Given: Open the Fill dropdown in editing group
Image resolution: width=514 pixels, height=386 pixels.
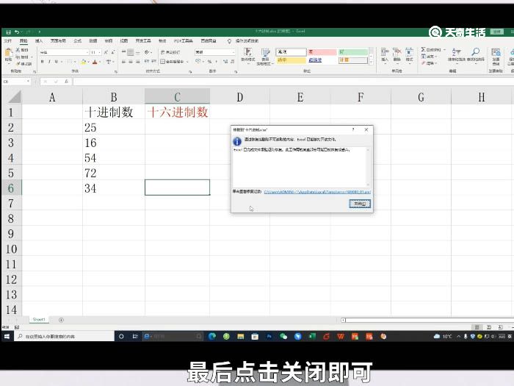Looking at the screenshot, I should point(429,57).
